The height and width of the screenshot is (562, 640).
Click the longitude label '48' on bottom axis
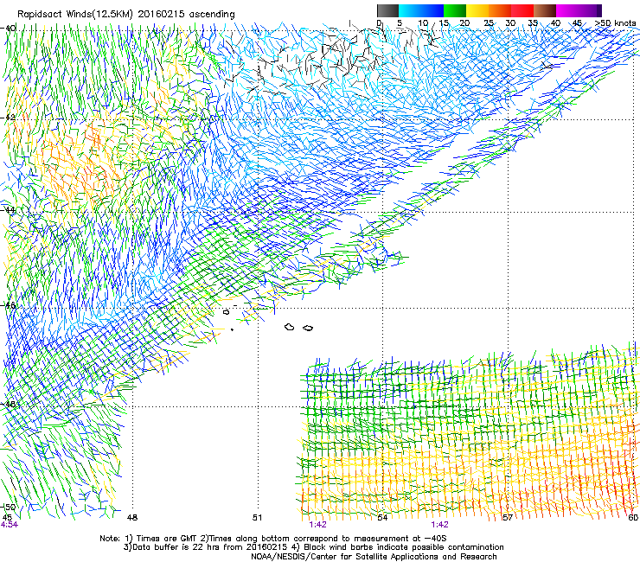coord(131,518)
